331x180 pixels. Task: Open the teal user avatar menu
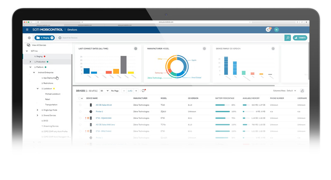(x=276, y=30)
